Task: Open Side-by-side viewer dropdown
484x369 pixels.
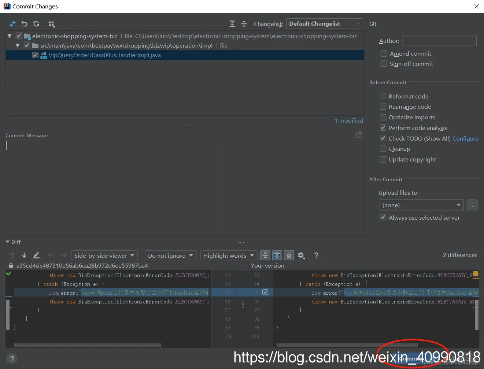Action: pos(104,256)
